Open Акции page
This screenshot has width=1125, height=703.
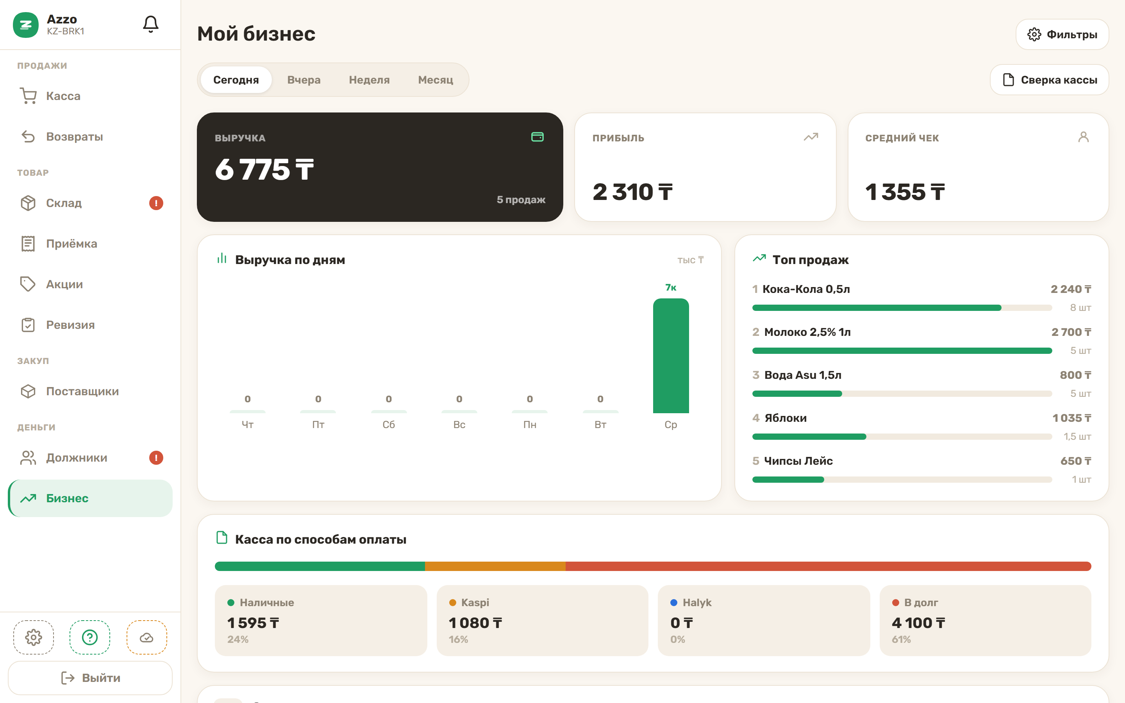tap(90, 284)
